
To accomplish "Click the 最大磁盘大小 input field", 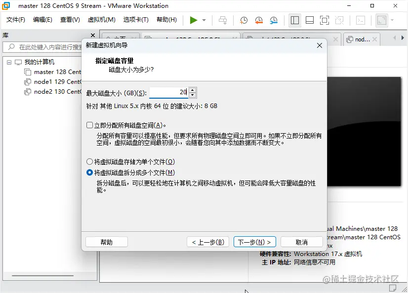I will click(x=168, y=92).
